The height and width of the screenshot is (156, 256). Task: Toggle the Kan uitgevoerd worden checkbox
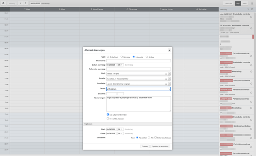click(108, 114)
